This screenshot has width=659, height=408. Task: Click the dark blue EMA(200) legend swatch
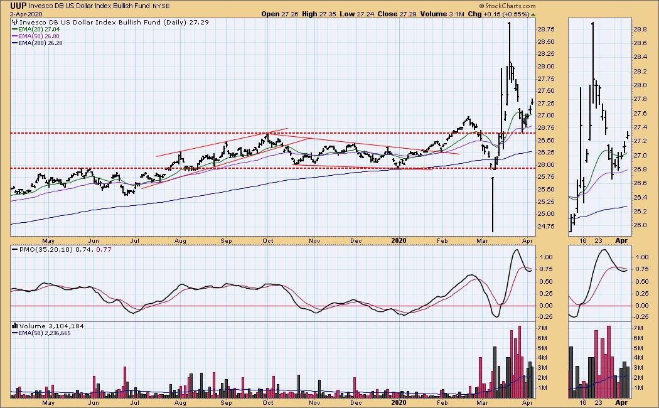(x=14, y=43)
